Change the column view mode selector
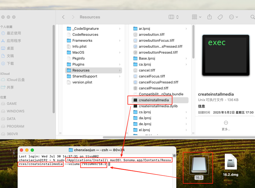 174,17
